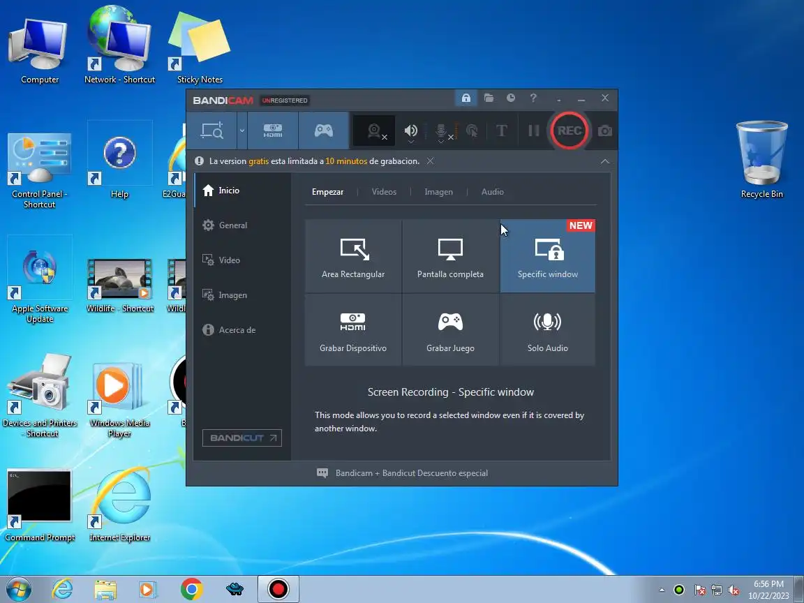Click the text overlay T icon

tap(502, 131)
